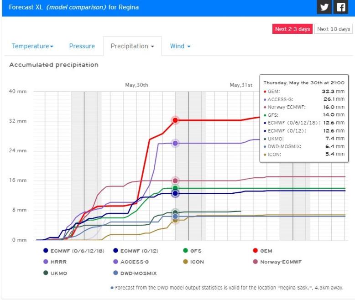The width and height of the screenshot is (355, 300).
Task: Click tooltip header 'Thursday, May the 30th at 21:00'
Action: point(304,83)
